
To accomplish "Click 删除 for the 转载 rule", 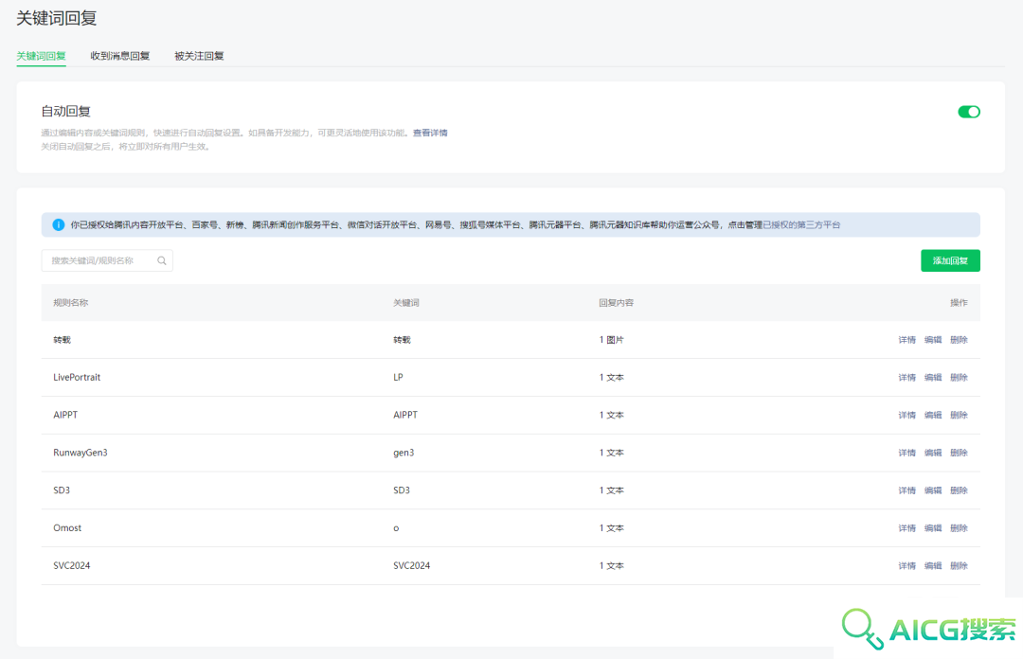I will coord(959,340).
